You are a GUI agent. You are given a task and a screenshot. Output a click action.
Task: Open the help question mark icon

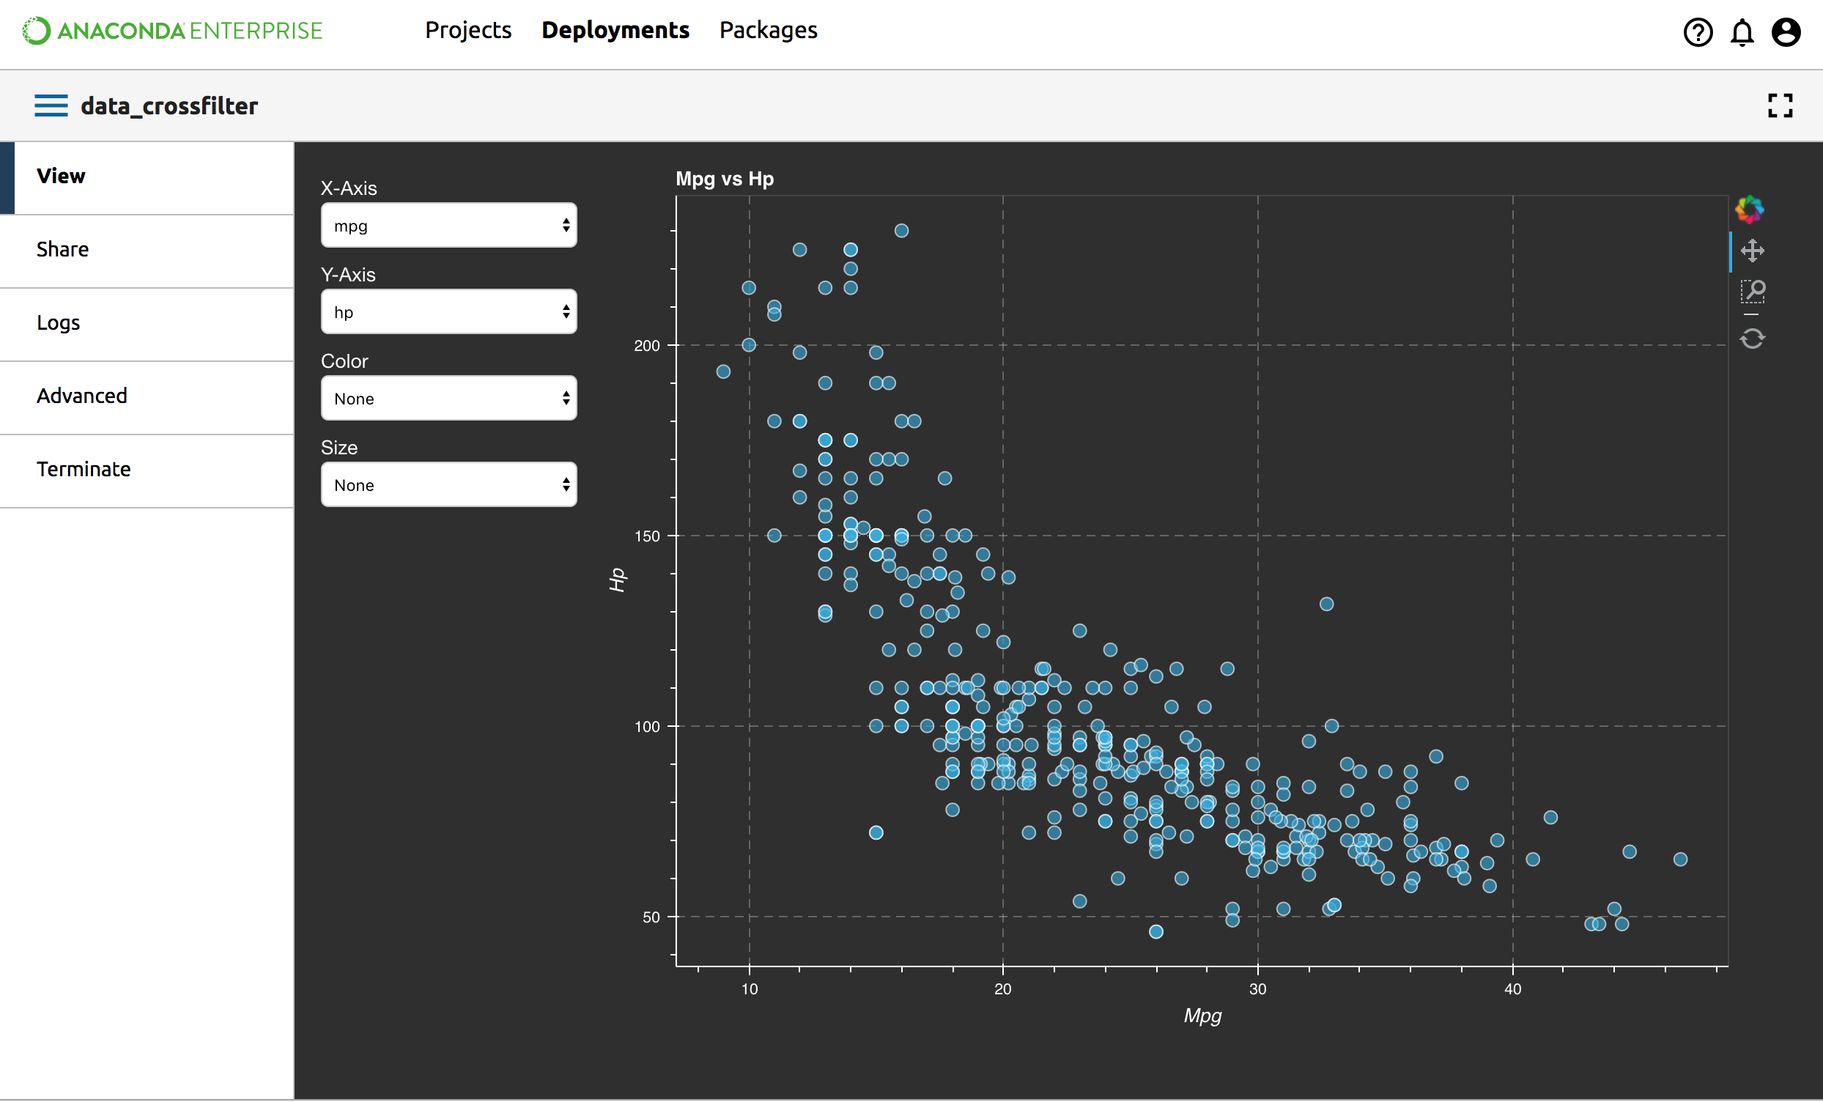1697,32
